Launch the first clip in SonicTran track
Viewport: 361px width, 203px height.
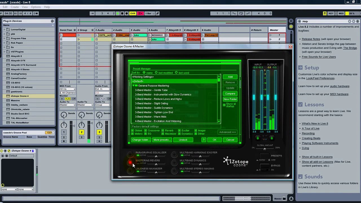61,35
